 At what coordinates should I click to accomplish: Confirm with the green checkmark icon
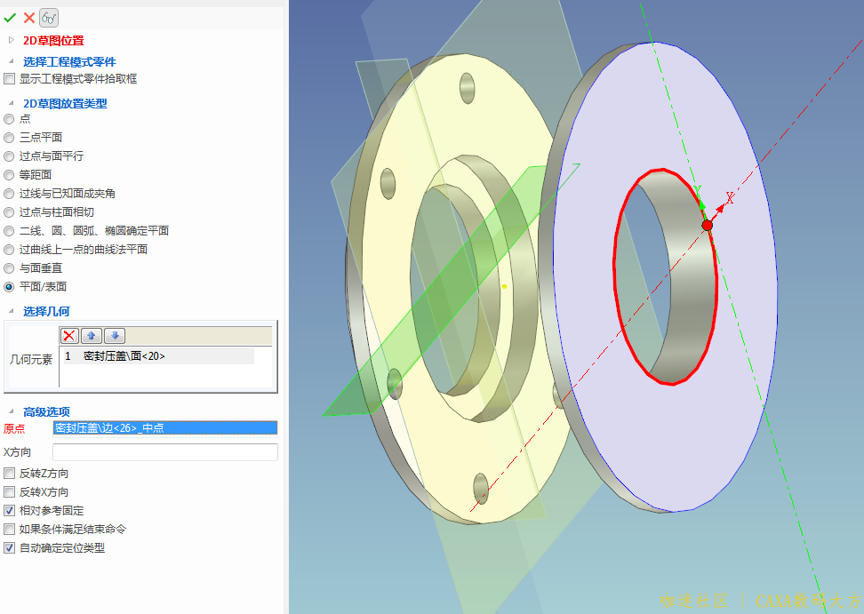coord(10,17)
